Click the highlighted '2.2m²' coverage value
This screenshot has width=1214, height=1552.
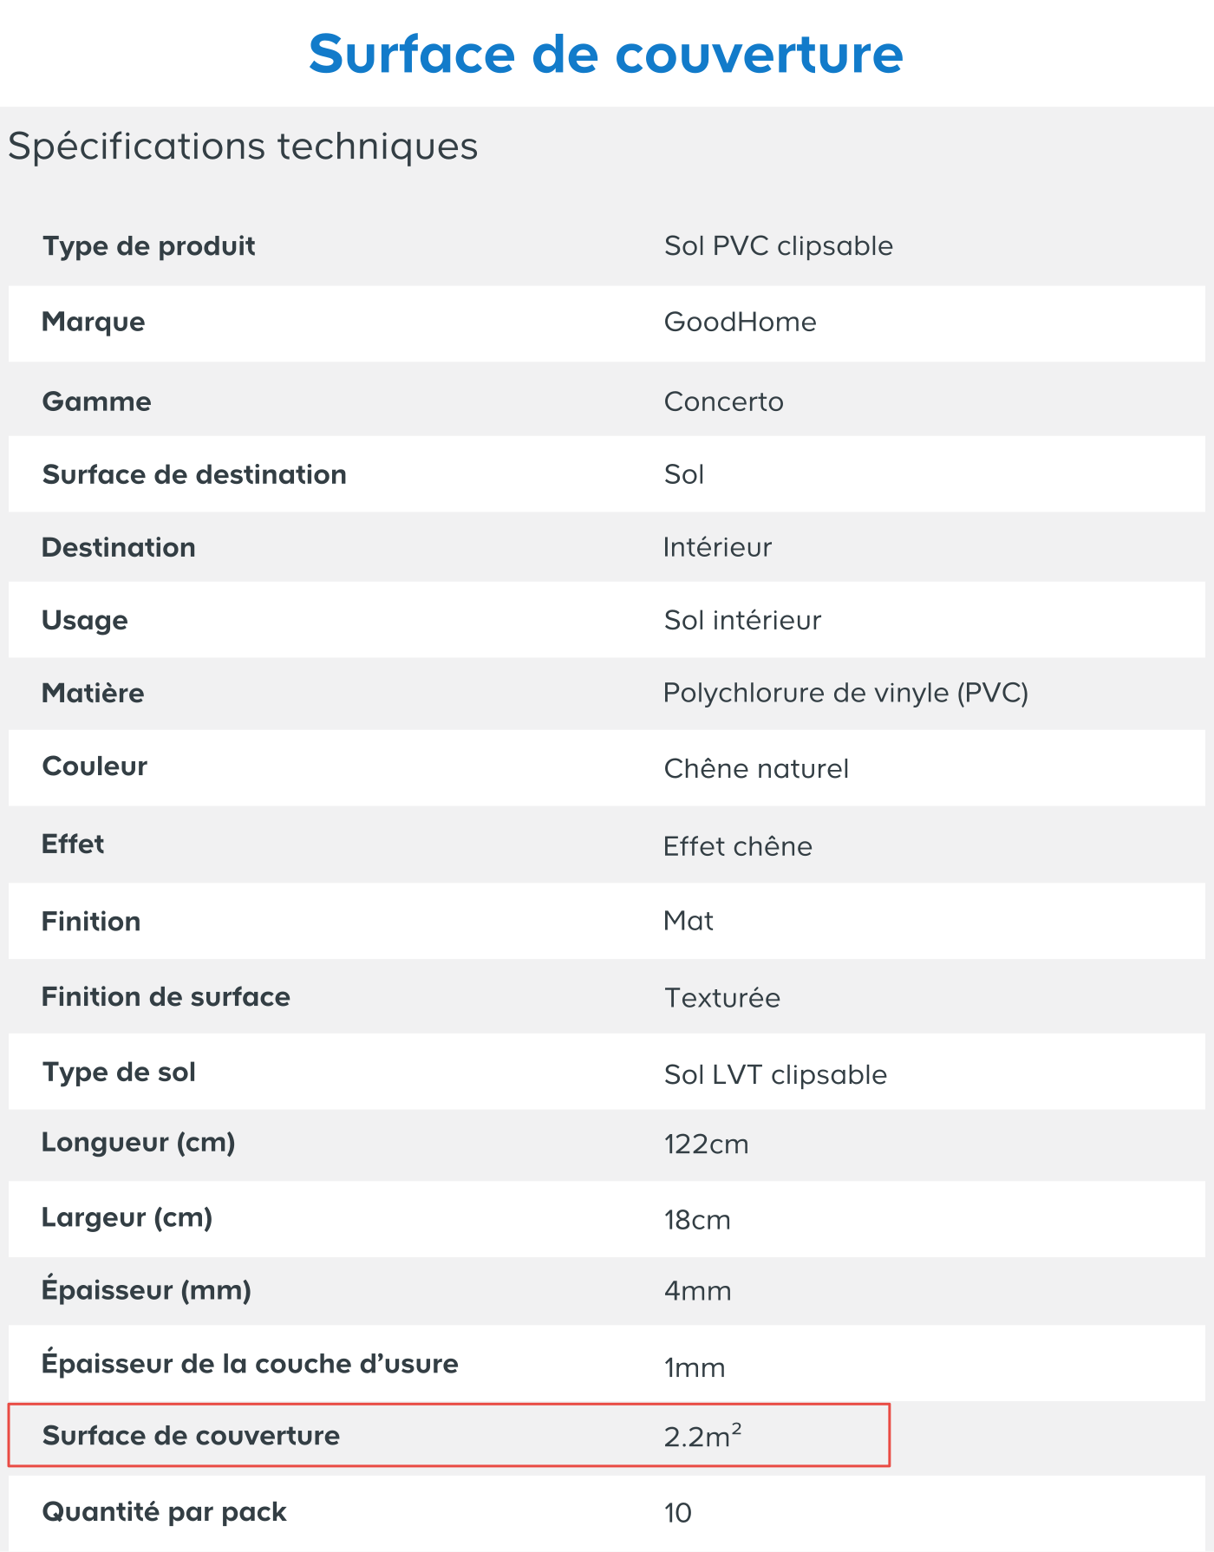click(702, 1436)
